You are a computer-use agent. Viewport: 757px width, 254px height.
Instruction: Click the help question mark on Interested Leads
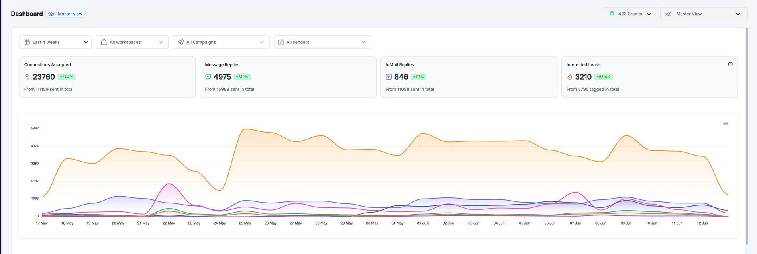tap(730, 64)
